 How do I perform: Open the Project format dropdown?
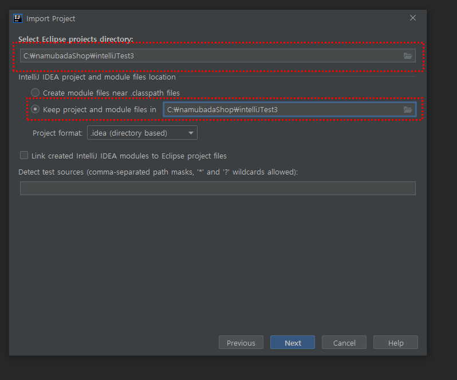[142, 133]
